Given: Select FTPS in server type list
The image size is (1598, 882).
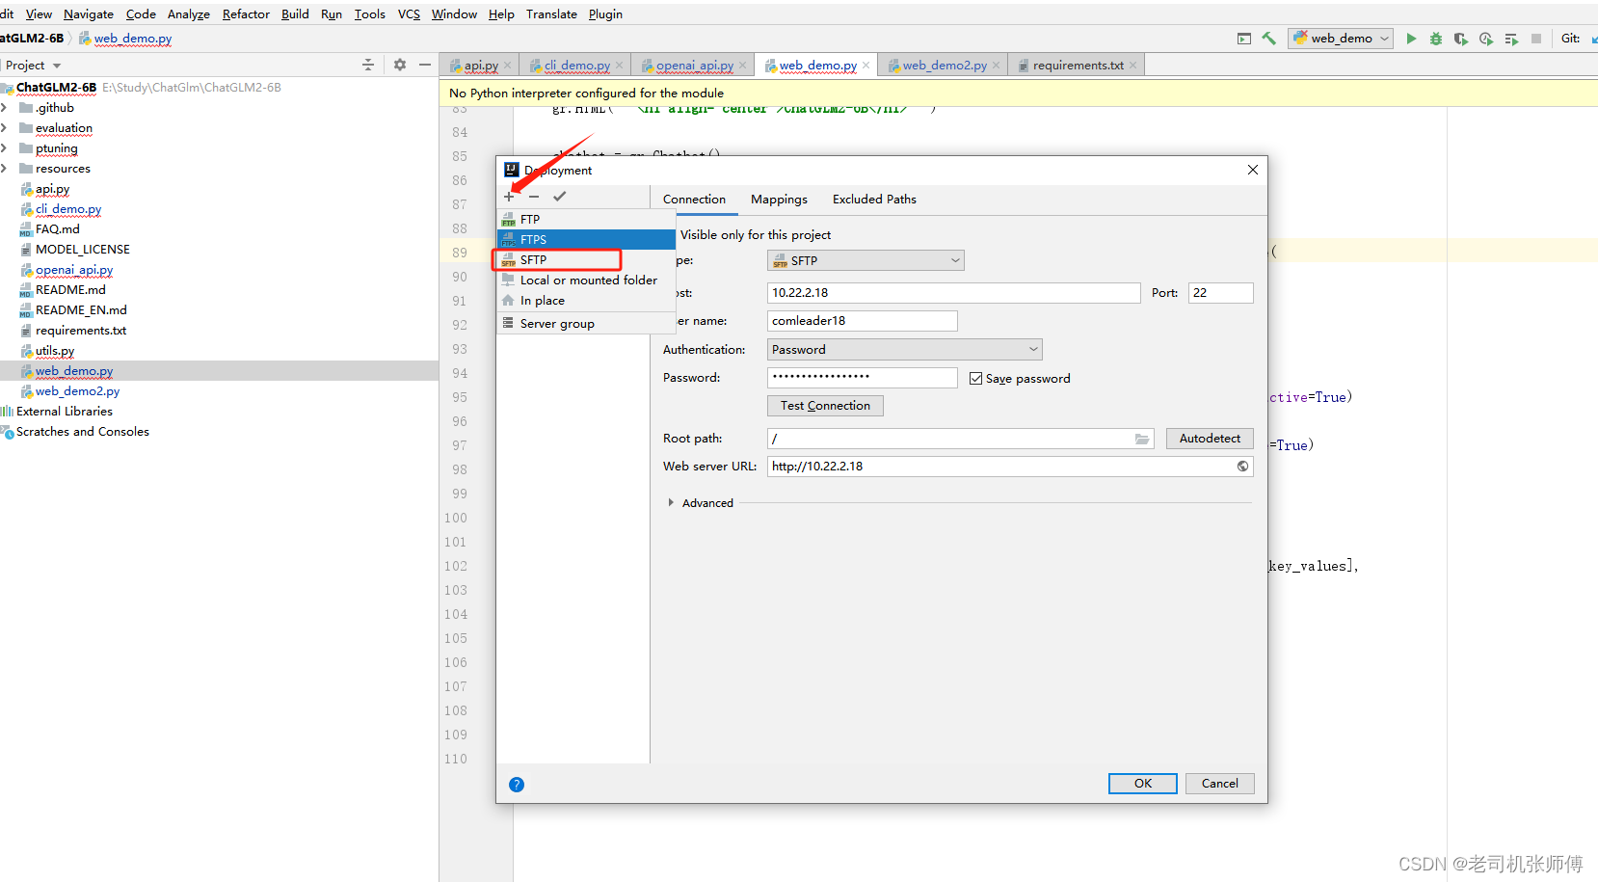Looking at the screenshot, I should (586, 240).
